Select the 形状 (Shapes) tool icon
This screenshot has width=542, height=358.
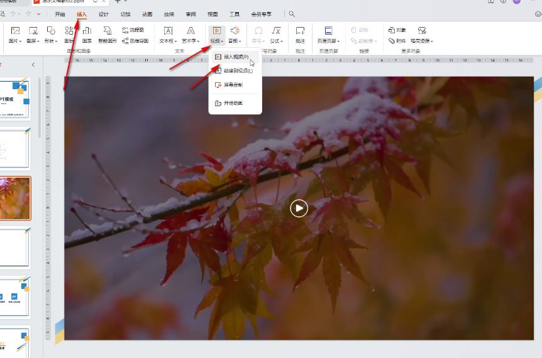[x=51, y=30]
